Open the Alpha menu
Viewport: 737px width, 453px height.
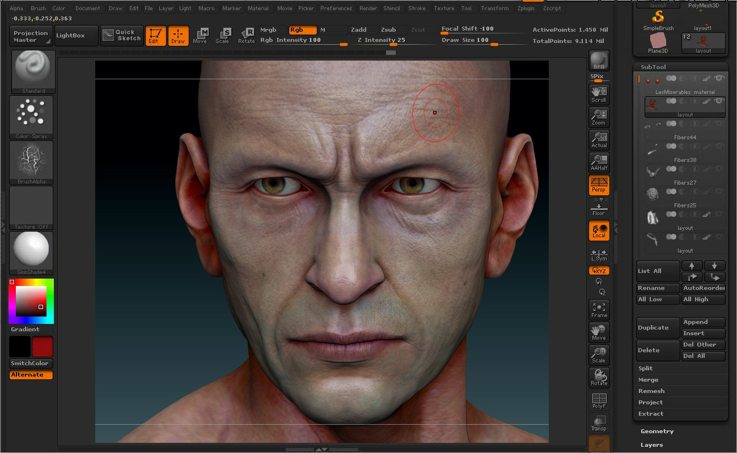[16, 8]
